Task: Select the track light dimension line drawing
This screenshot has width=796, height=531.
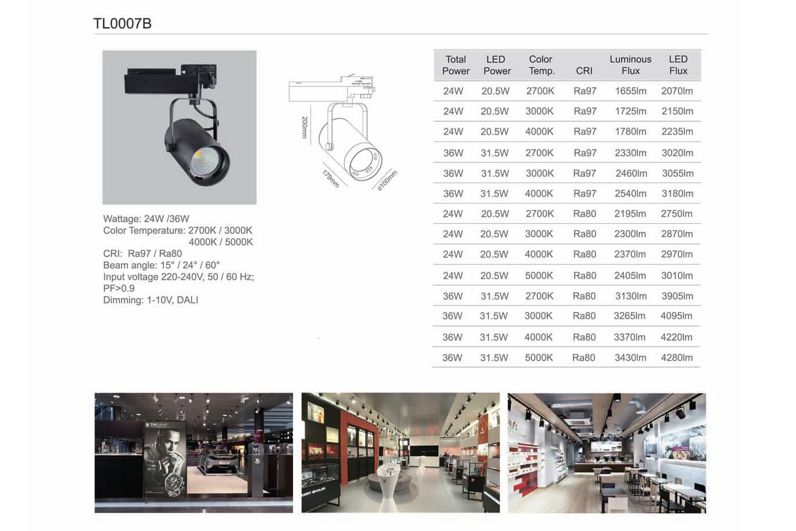Action: [x=342, y=132]
